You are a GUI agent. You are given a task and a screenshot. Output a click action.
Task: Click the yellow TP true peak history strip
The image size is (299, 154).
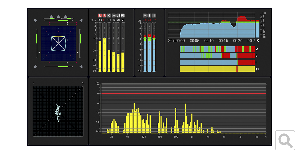(217, 69)
